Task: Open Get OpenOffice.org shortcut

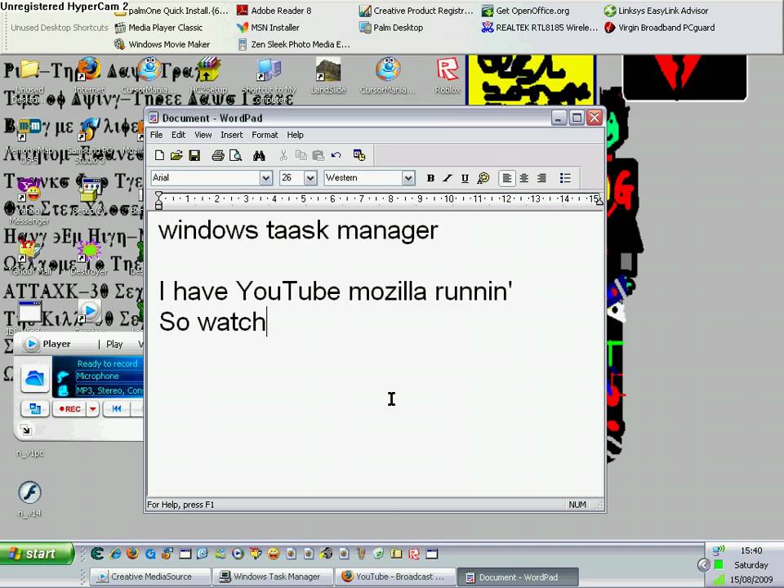Action: click(x=525, y=11)
